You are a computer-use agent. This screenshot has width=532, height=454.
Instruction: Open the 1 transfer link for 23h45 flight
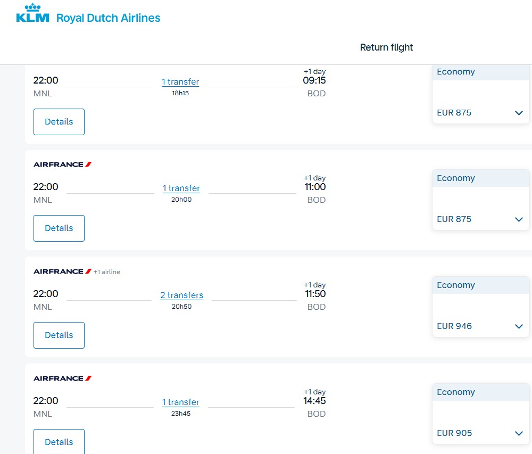point(181,402)
